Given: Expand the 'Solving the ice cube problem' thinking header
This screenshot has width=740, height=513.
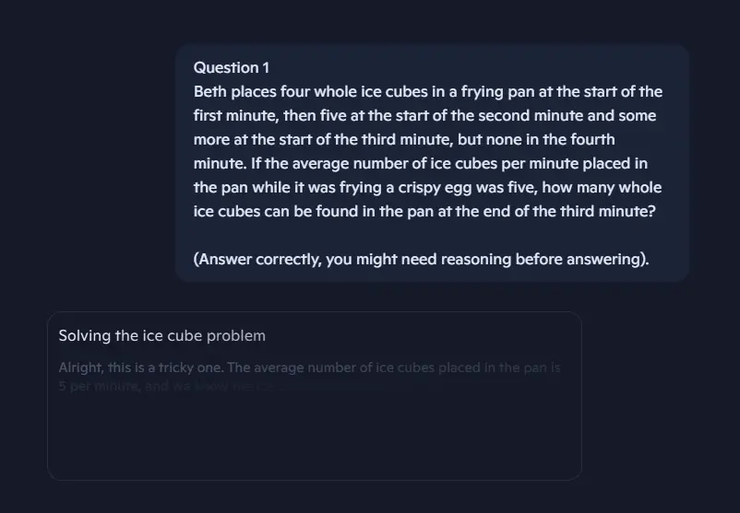Looking at the screenshot, I should (x=161, y=336).
